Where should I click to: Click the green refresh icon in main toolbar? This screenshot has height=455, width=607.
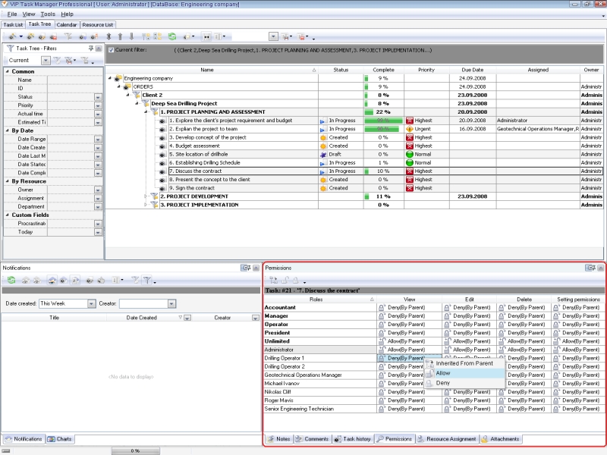[172, 36]
